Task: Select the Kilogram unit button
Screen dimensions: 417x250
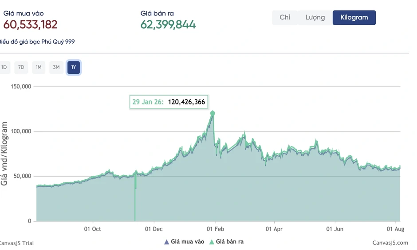Action: [x=354, y=18]
